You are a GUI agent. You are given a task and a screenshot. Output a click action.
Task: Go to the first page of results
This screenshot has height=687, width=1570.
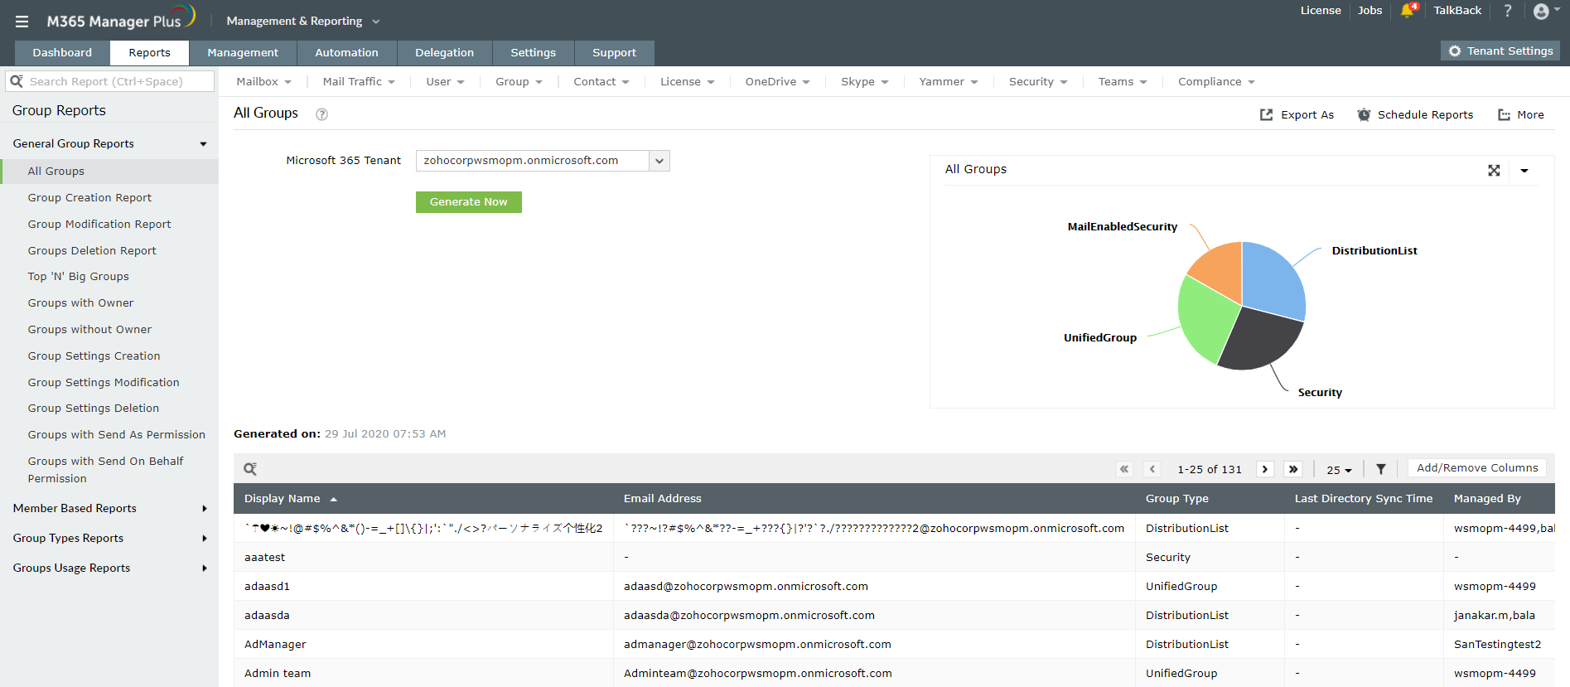point(1124,469)
